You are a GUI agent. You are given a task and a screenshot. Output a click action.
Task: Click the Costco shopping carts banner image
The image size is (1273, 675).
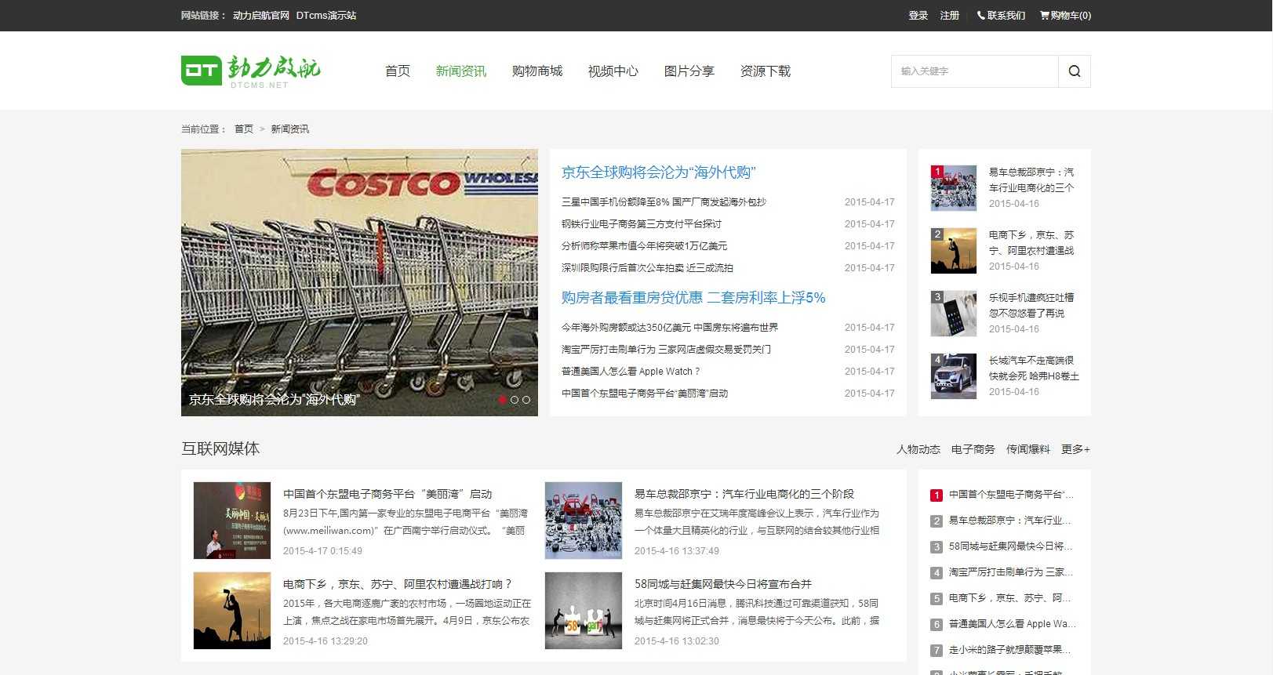[359, 282]
